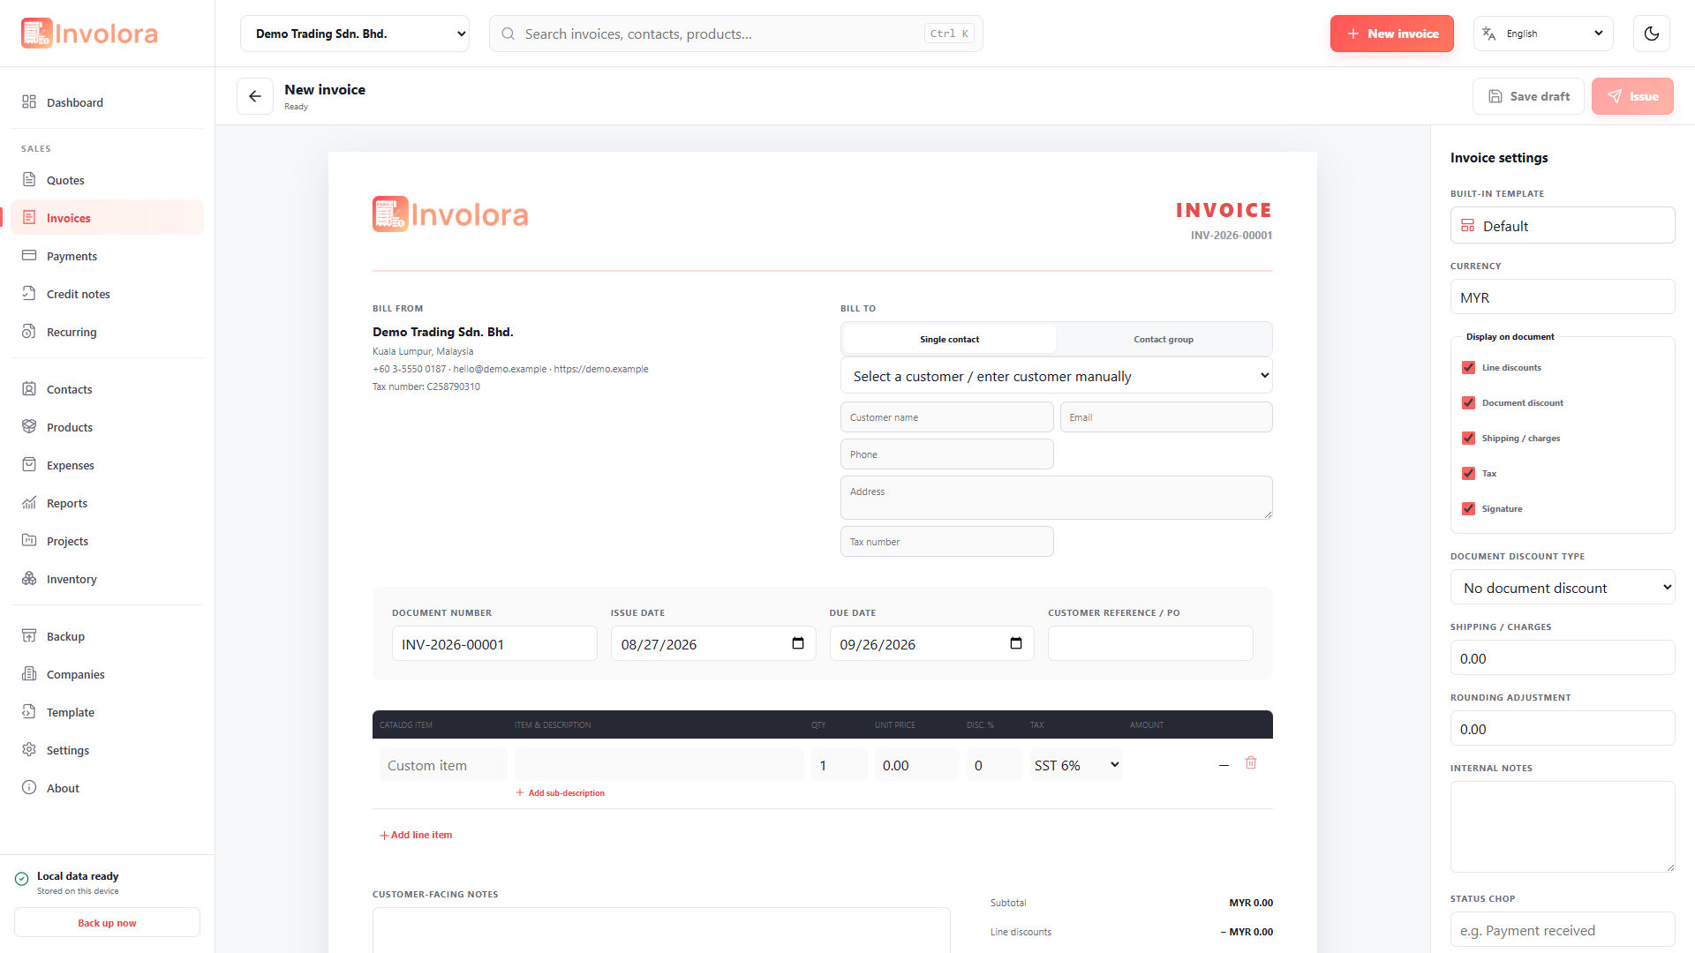Open the English language dropdown
Screen dimensions: 1695x953
click(1543, 34)
